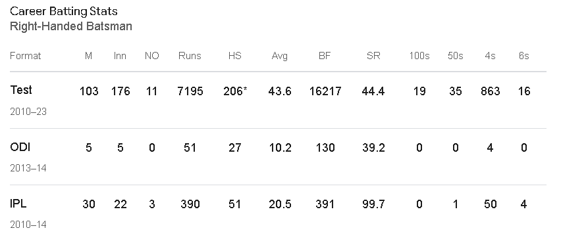The width and height of the screenshot is (561, 245).
Task: Click the 2010–23 Test years text
Action: tap(28, 112)
